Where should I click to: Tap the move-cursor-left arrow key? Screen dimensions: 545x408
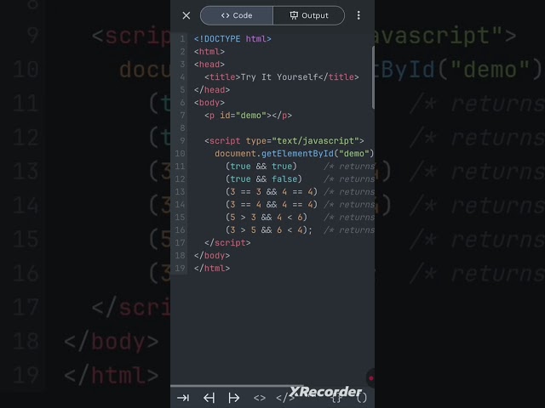click(x=209, y=398)
